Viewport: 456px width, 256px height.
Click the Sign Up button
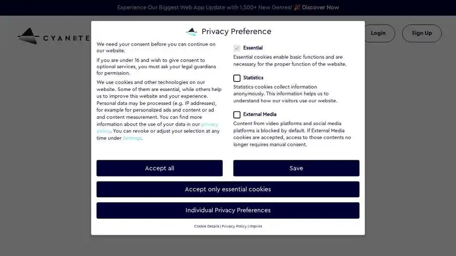click(422, 33)
